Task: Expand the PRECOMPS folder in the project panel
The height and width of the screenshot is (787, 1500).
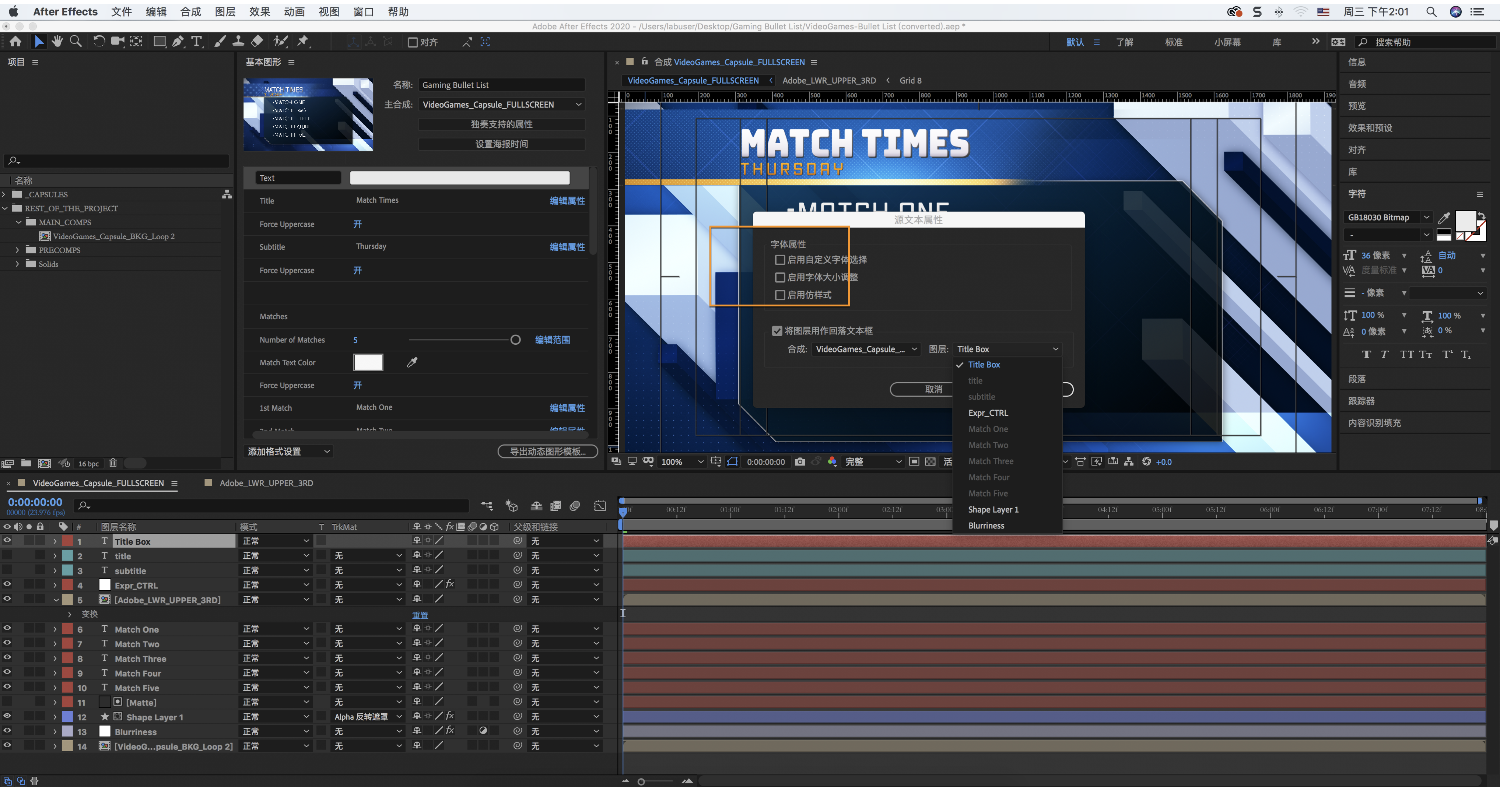Action: pos(17,250)
